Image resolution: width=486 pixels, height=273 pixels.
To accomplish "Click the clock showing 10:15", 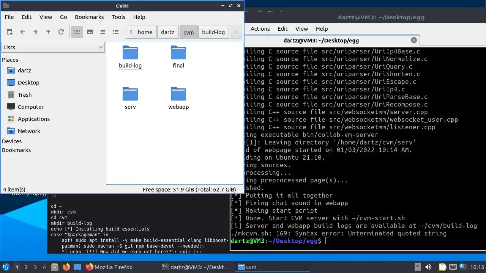I will coord(477,267).
